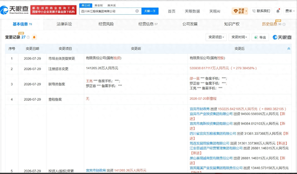Click the TianYanCha logo in the header

(x=14, y=10)
